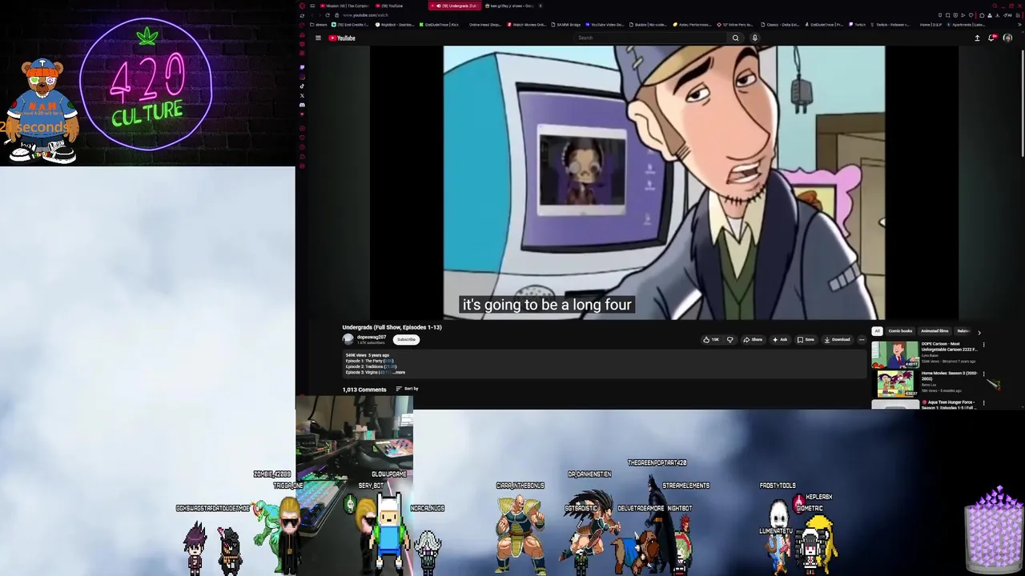The height and width of the screenshot is (576, 1025).
Task: Open the Nightbot Dashboard bookmark
Action: click(x=396, y=25)
